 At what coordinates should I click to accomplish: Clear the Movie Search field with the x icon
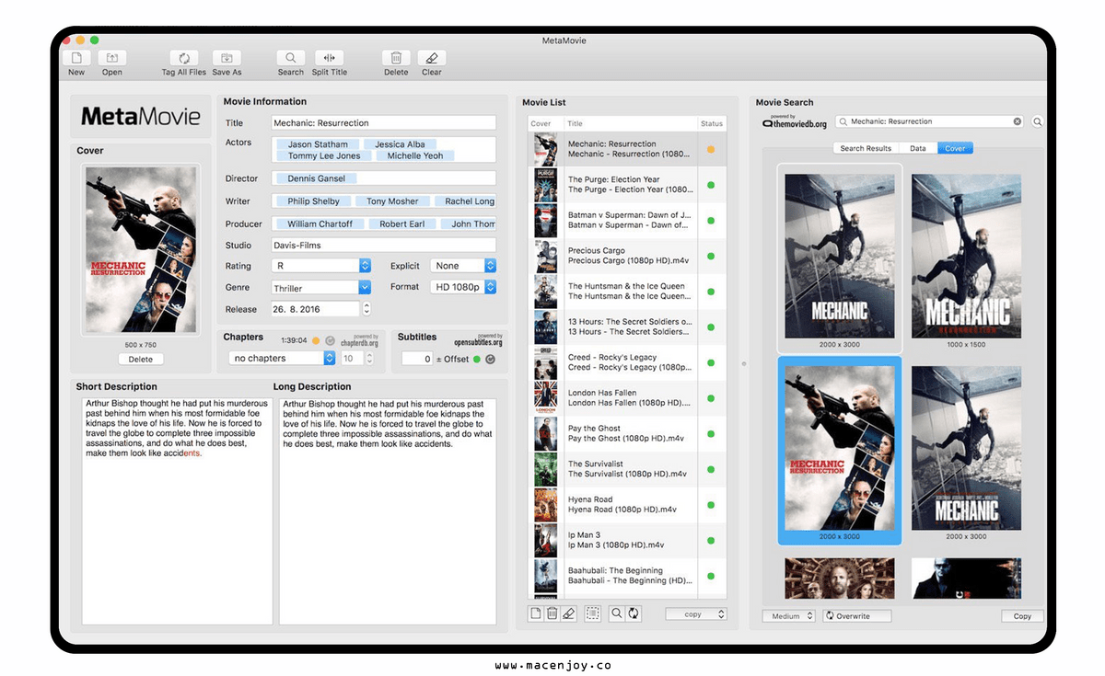coord(1018,121)
